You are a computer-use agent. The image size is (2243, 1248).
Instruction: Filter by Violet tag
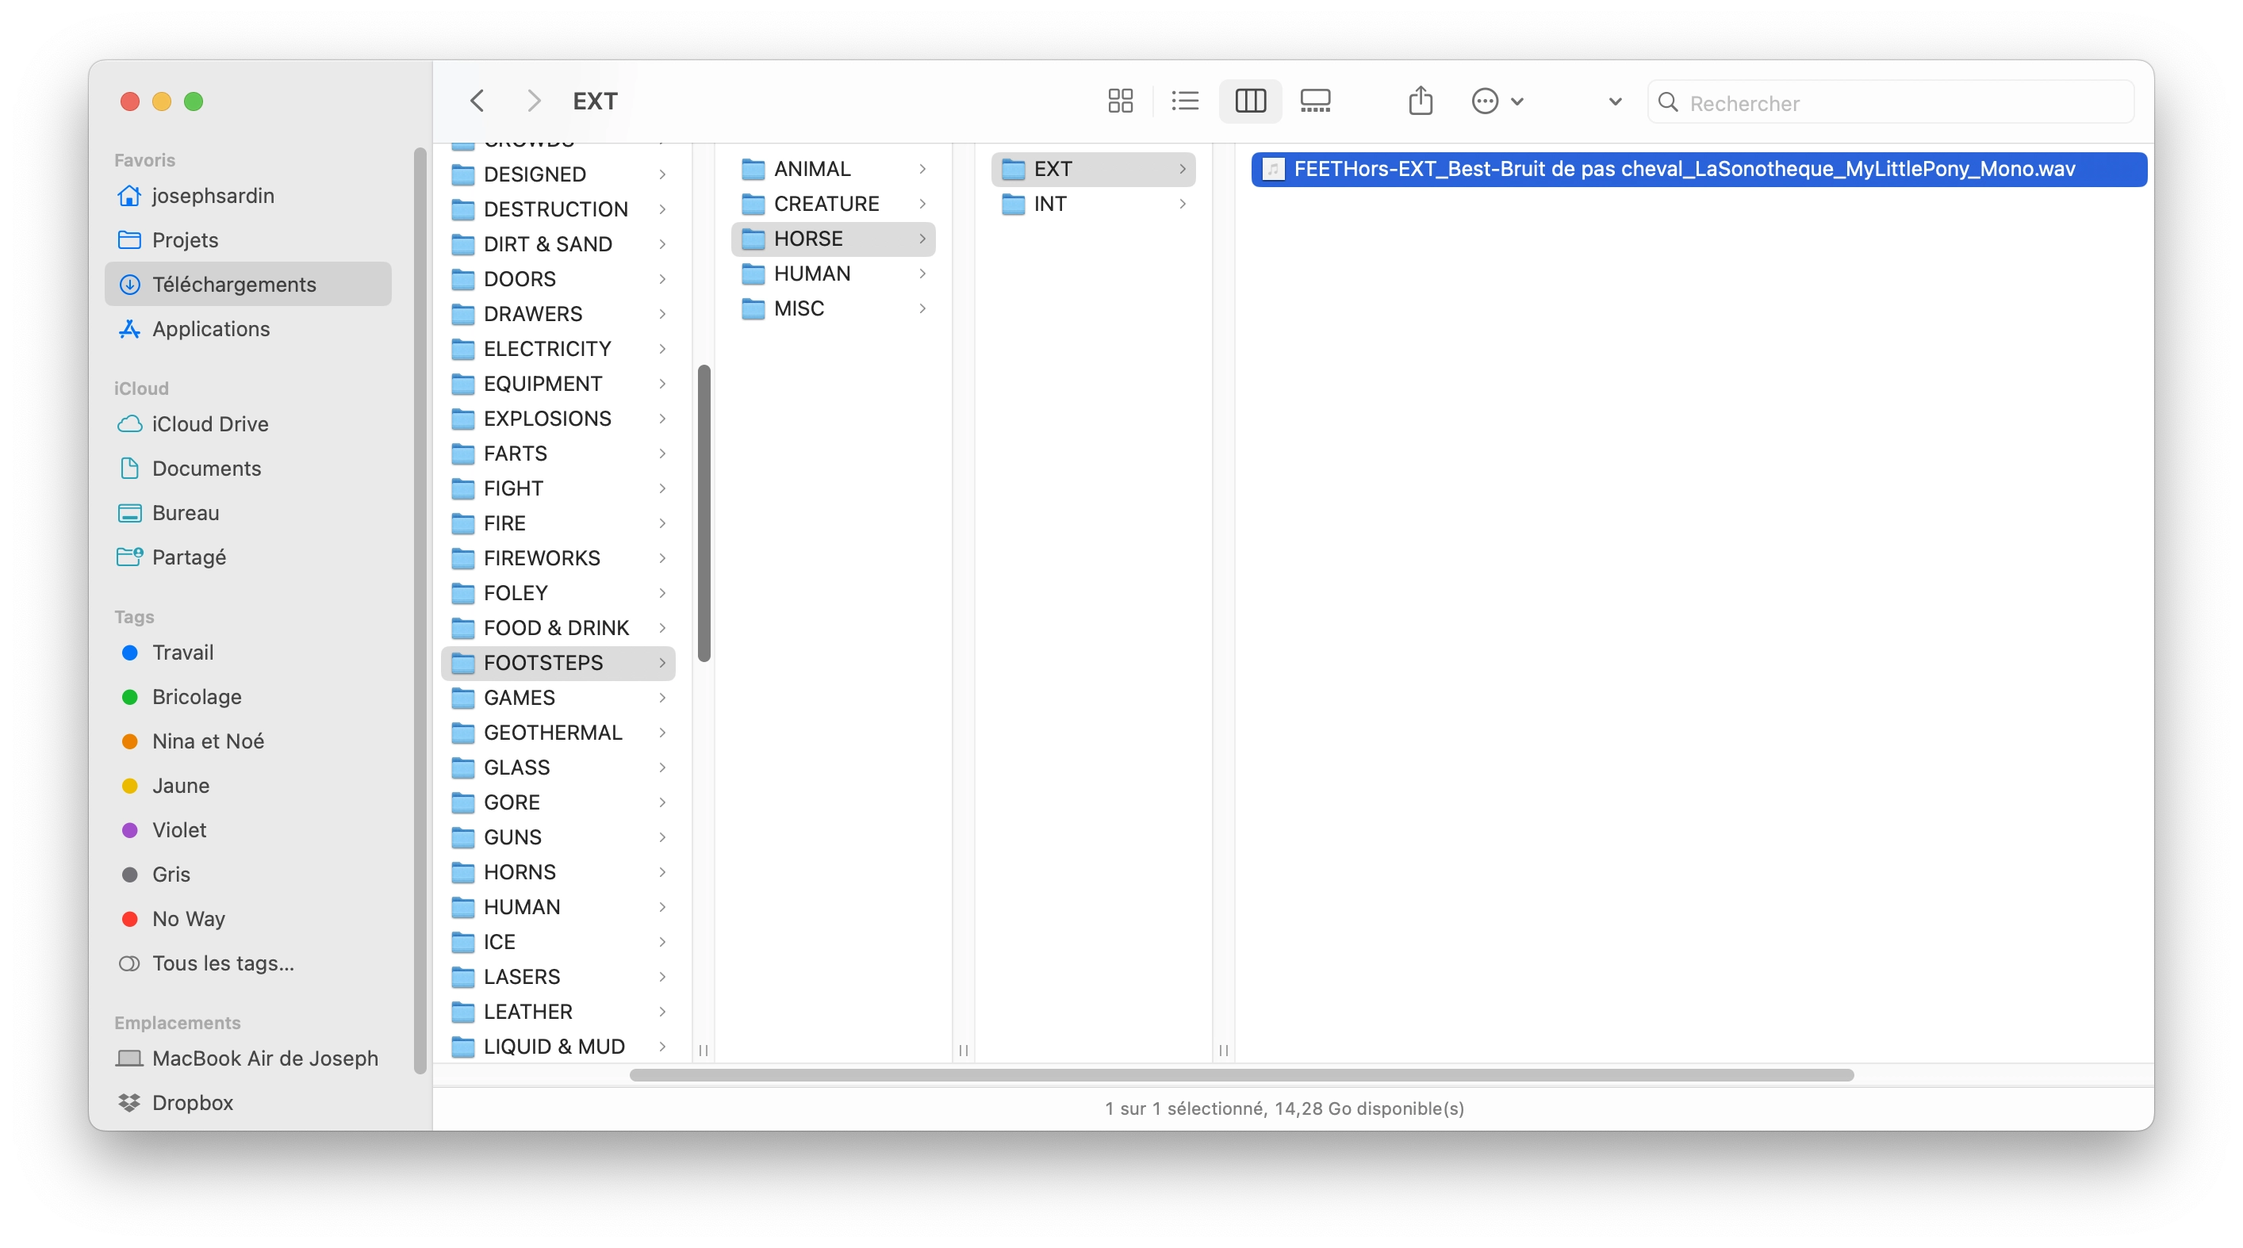tap(248, 830)
